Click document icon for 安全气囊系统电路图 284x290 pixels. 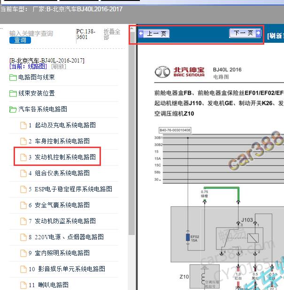(x=23, y=205)
